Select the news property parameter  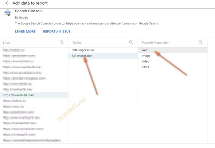coord(173,67)
